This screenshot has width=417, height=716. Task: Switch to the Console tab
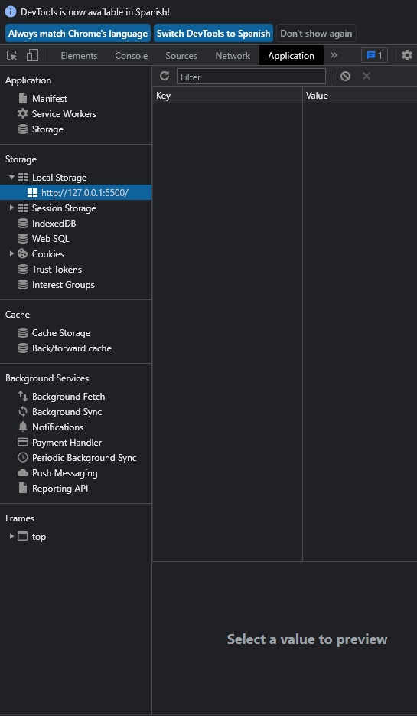pyautogui.click(x=132, y=56)
